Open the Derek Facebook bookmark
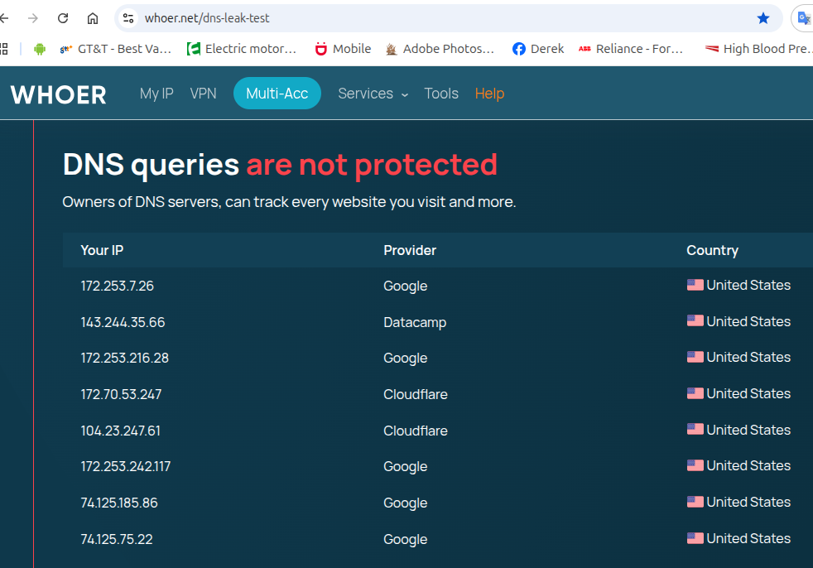This screenshot has height=568, width=813. pos(538,49)
